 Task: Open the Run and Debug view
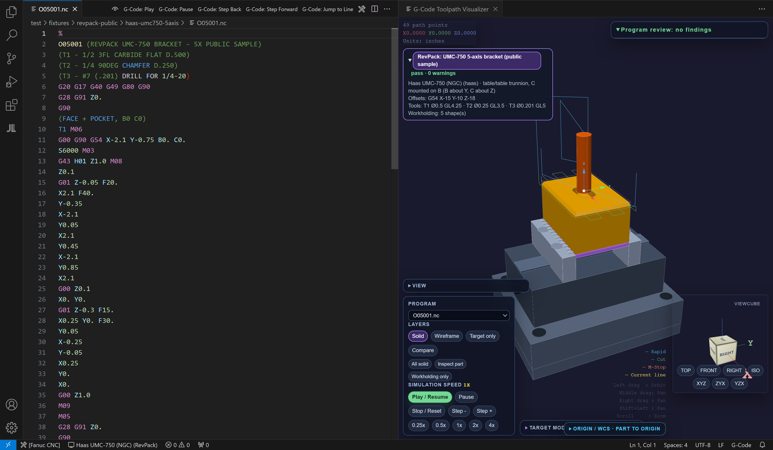click(x=12, y=82)
